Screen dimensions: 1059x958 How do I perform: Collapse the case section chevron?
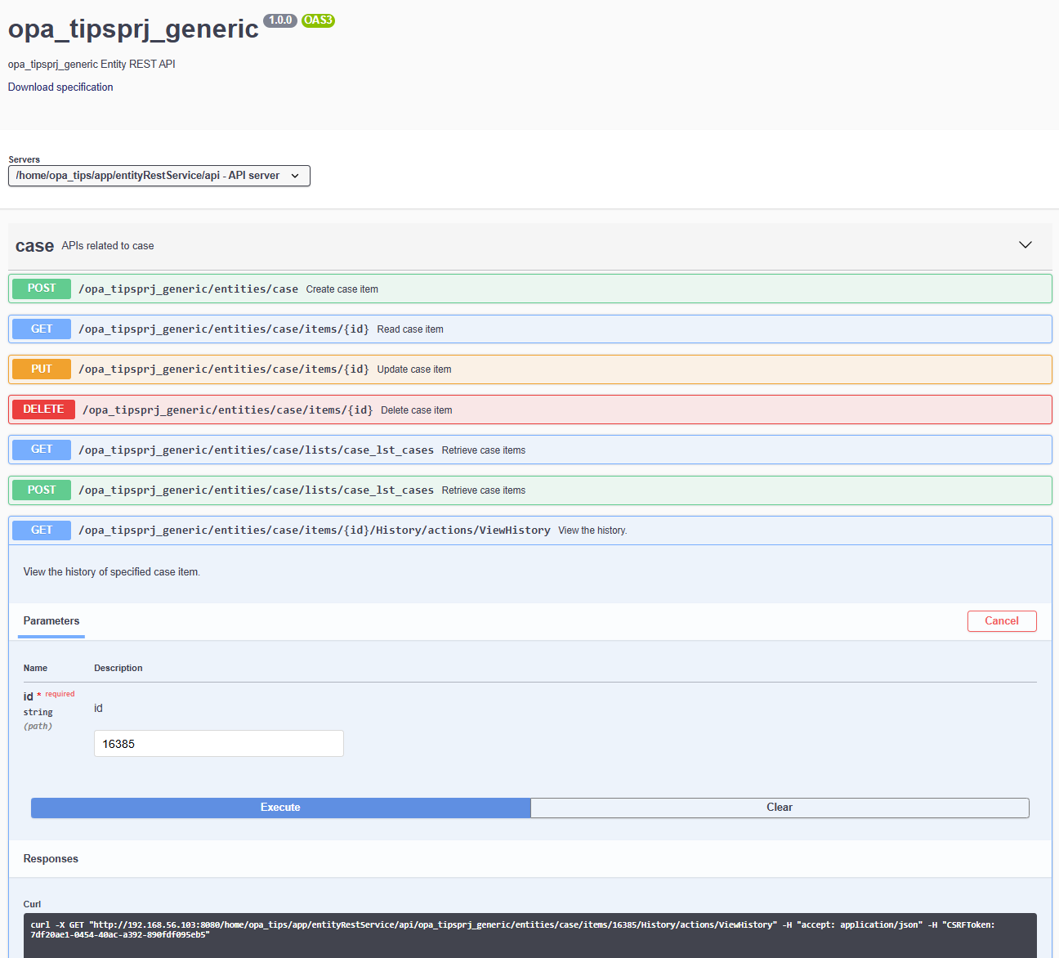[1025, 245]
